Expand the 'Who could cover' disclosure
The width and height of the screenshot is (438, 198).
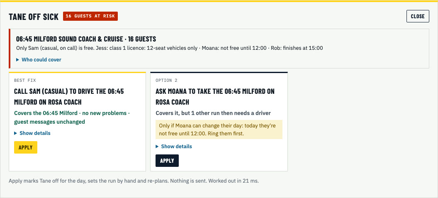point(39,60)
